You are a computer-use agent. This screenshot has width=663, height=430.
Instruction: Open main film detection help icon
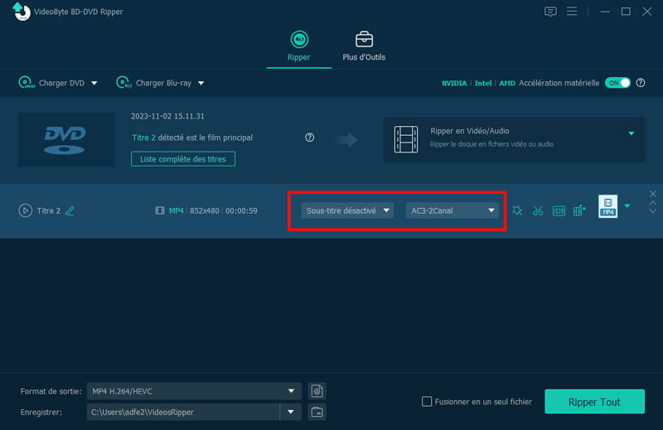(x=309, y=138)
